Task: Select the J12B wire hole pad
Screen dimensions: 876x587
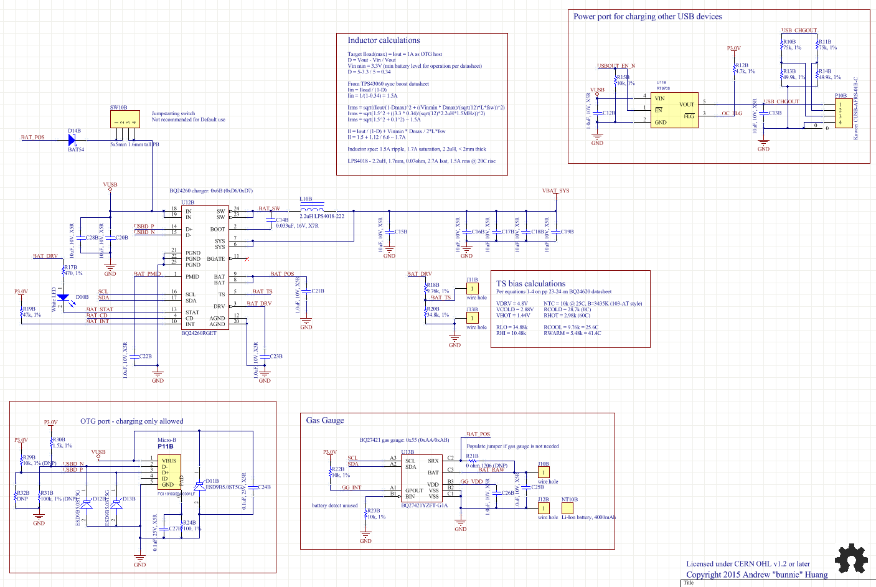Action: [544, 508]
